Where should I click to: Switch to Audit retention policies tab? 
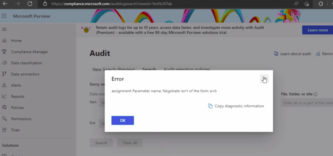[x=187, y=69]
